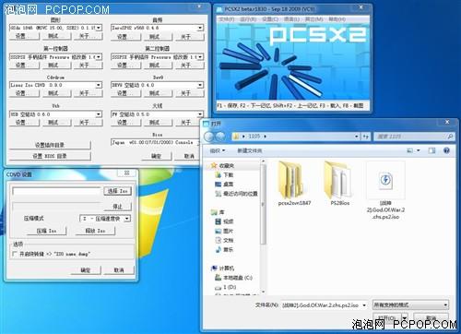Click the refresh button beside the address bar

point(366,137)
